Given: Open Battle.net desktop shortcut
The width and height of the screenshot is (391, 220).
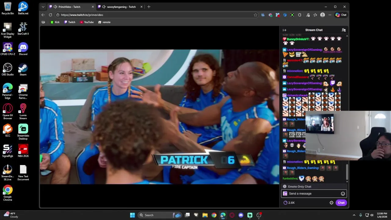Looking at the screenshot, I should click(x=23, y=9).
